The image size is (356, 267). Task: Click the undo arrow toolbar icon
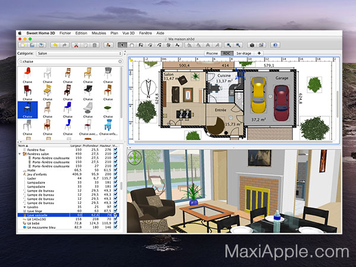tap(54, 44)
